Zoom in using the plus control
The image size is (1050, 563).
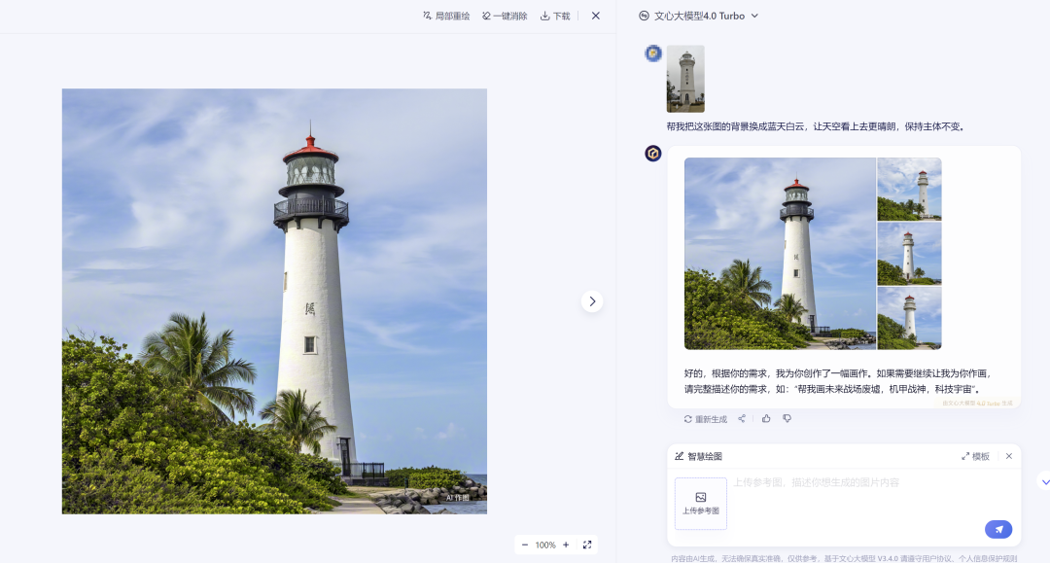click(566, 545)
